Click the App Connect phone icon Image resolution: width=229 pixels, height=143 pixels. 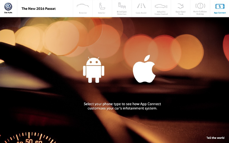(220, 6)
